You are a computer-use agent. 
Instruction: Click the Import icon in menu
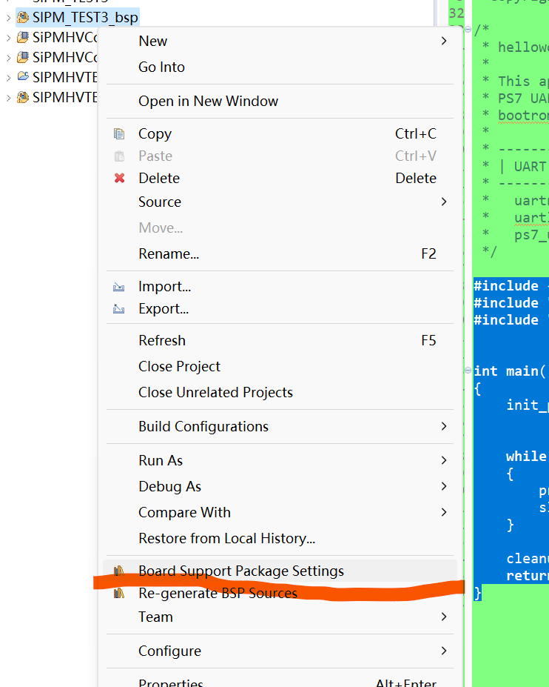tap(119, 287)
